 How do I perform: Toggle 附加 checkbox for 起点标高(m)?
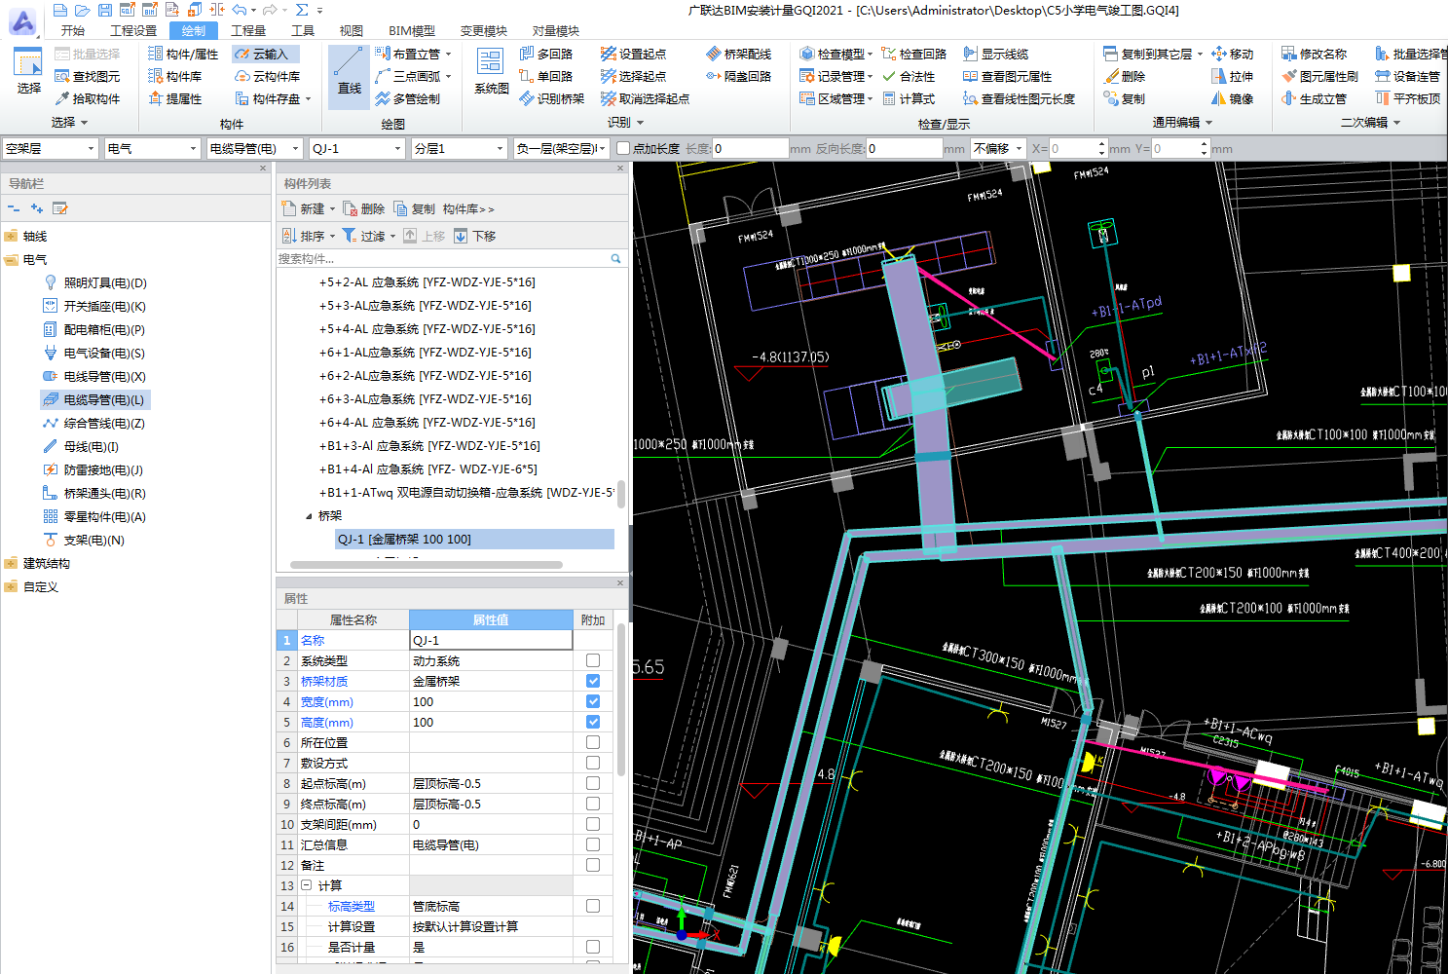[593, 783]
